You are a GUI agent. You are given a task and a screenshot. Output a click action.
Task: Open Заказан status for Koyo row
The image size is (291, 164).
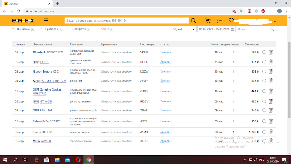[x=166, y=81]
